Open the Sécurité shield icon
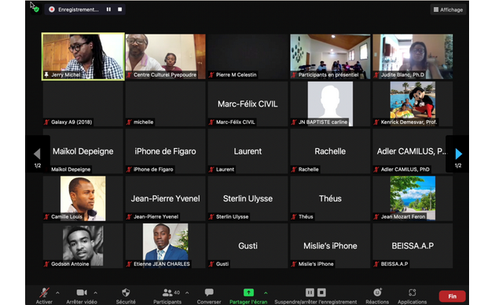The image size is (495, 305). point(126,292)
